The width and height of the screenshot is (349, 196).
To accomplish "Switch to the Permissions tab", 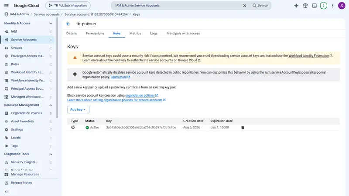I will [95, 34].
